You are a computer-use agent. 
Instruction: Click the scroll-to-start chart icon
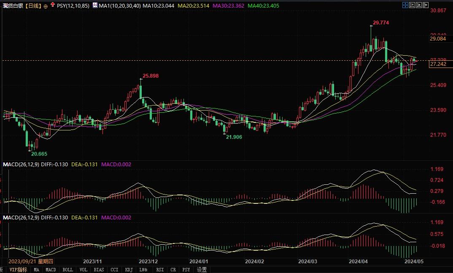[x=412, y=5]
